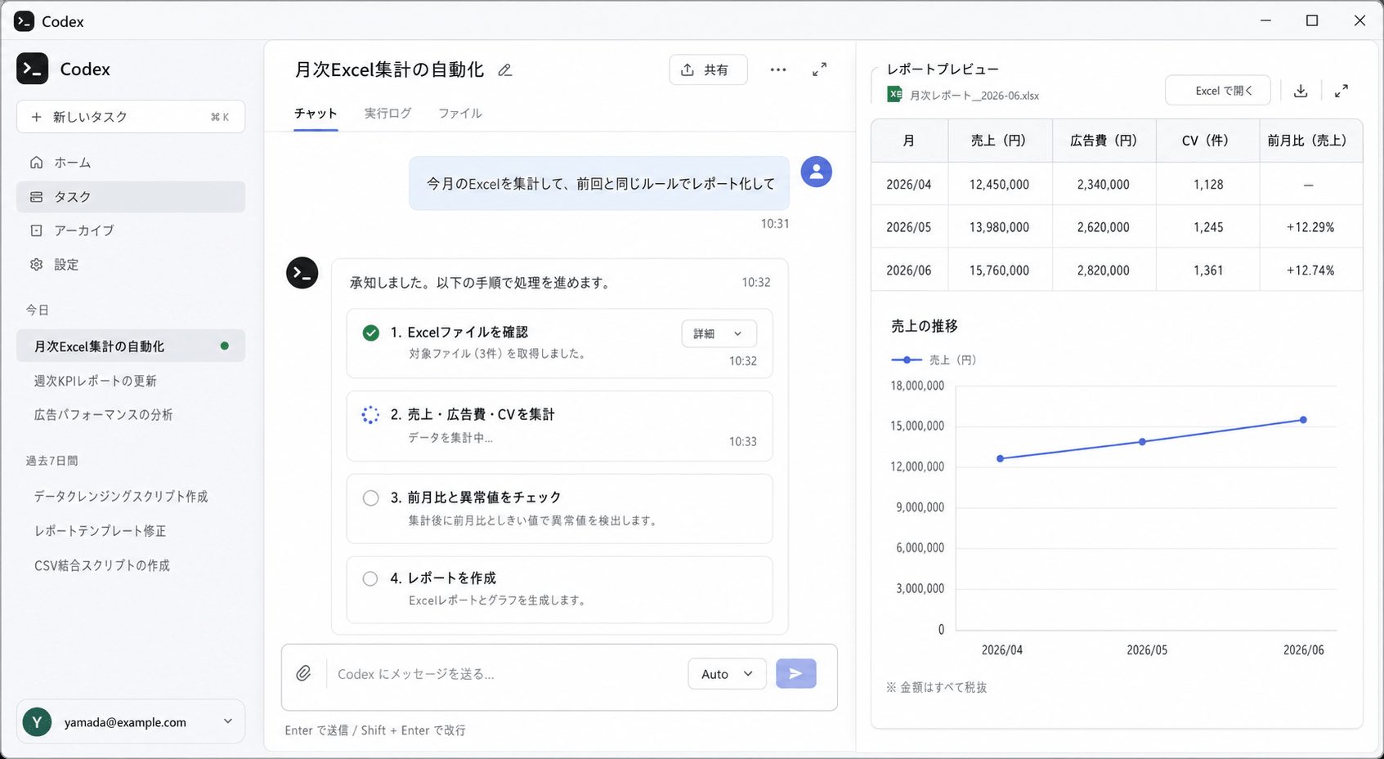1384x759 pixels.
Task: Click the pencil icon to rename the task title
Action: tap(505, 70)
